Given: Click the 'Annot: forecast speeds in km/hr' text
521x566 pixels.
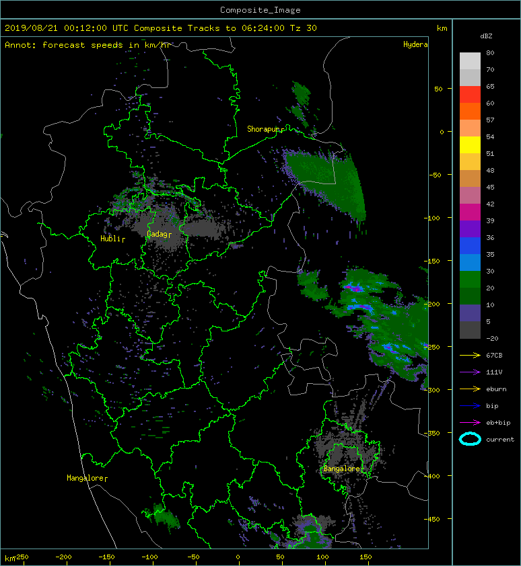Looking at the screenshot, I should pyautogui.click(x=88, y=45).
